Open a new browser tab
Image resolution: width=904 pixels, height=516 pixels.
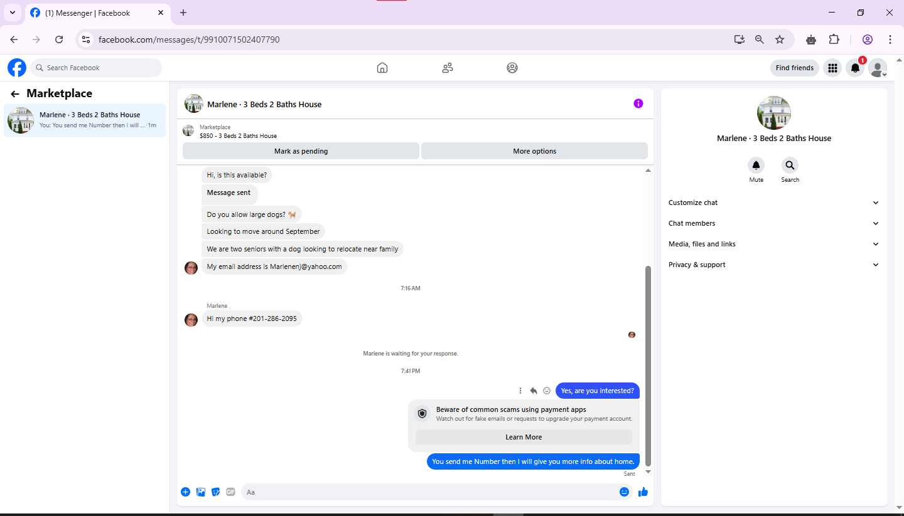click(183, 13)
